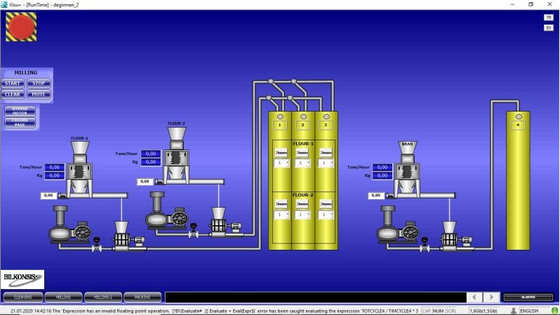560x315 pixels.
Task: Click FLOUR-1 Tons/Hour value field
Action: click(55, 167)
